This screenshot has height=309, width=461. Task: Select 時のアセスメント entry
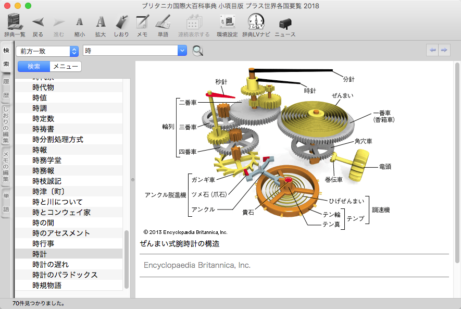[69, 233]
